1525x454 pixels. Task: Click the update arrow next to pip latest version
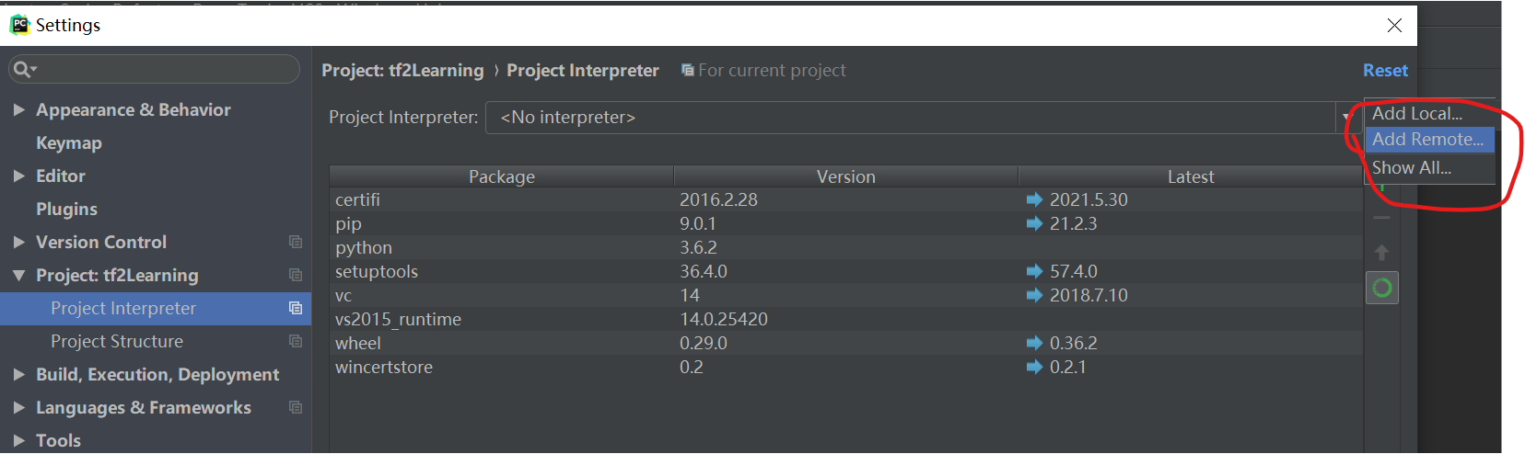tap(1034, 223)
